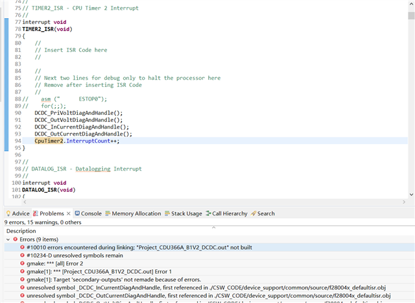The image size is (415, 303).
Task: Click the 'Remove after inserting ISR Code' comment
Action: click(88, 85)
